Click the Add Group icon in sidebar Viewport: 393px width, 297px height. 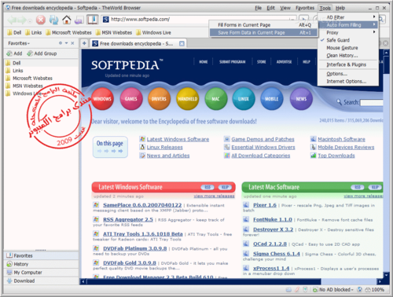pos(30,53)
